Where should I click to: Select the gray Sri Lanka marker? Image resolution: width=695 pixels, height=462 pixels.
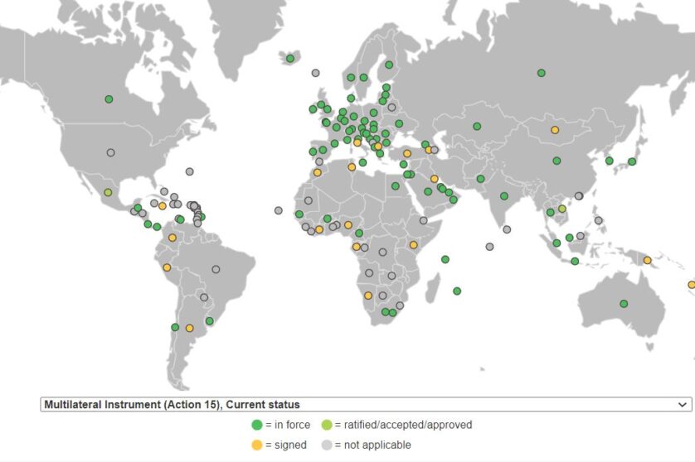tap(507, 229)
